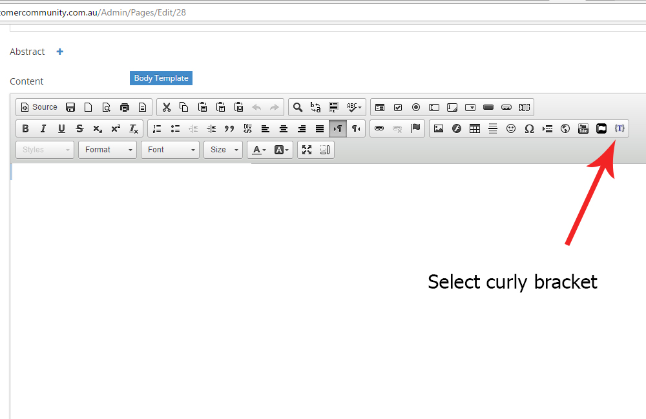Click the curly bracket template token icon
Screen dimensions: 646x419
click(x=620, y=128)
